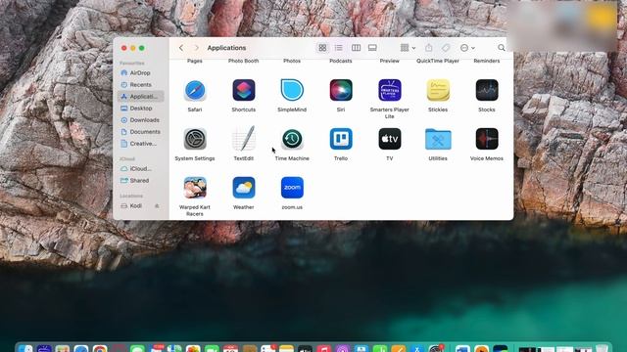Screen dimensions: 627x352
Task: Click the Photos label
Action: click(x=292, y=61)
